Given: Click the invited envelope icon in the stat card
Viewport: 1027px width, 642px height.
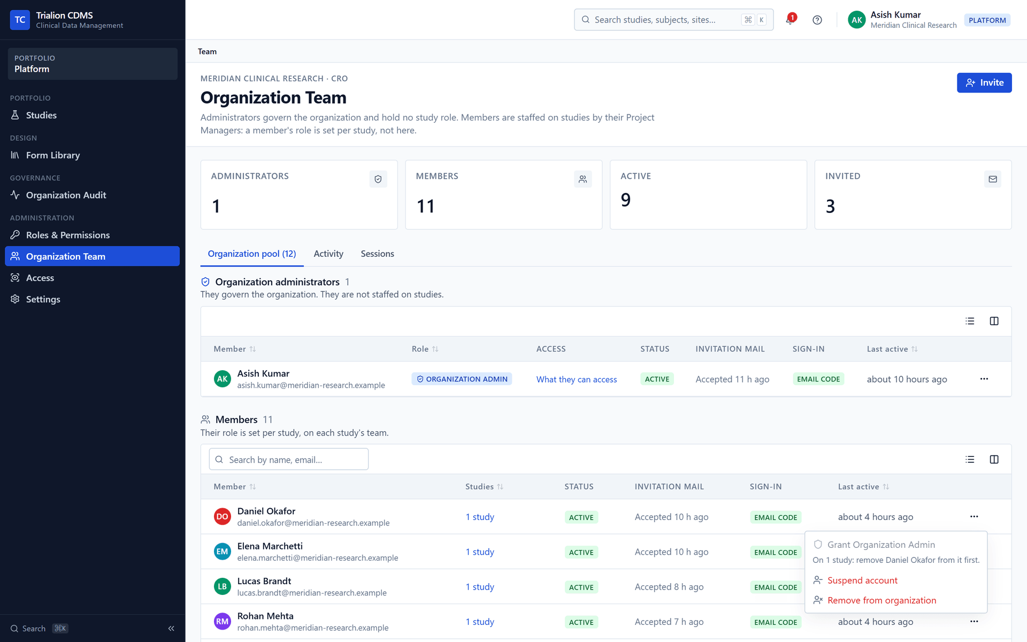Looking at the screenshot, I should click(x=993, y=179).
